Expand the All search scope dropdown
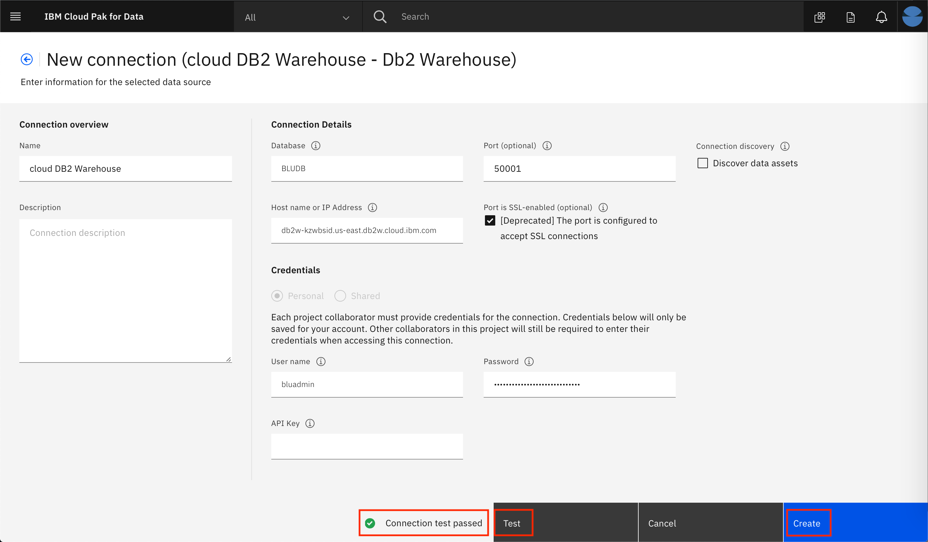This screenshot has width=928, height=542. pyautogui.click(x=297, y=17)
